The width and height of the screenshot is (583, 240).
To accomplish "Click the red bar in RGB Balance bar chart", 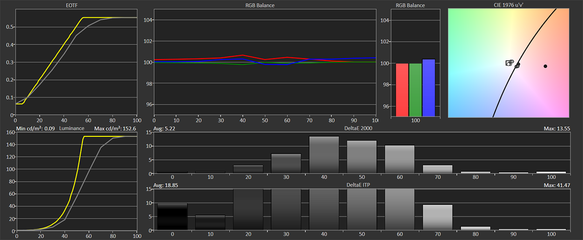I will [402, 90].
